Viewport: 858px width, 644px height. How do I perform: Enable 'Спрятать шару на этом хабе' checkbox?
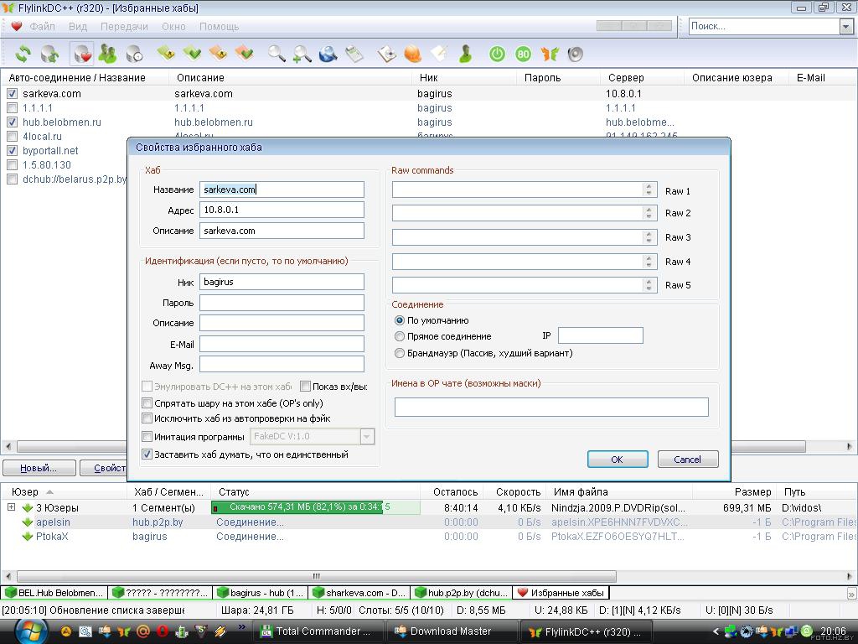coord(147,403)
